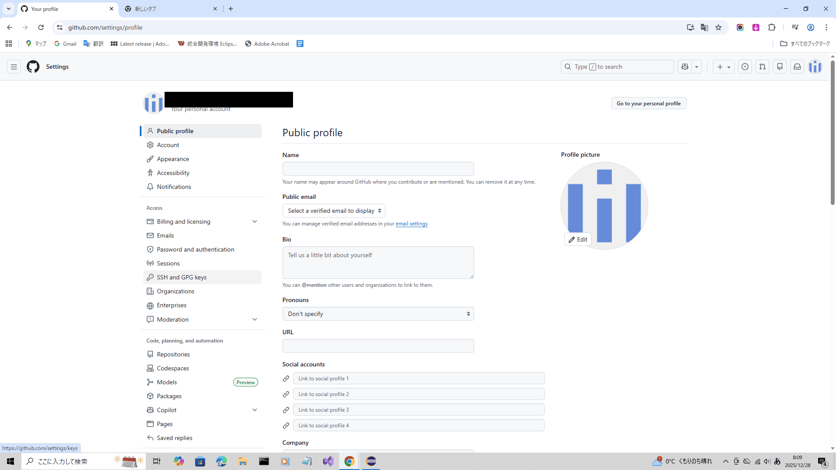Open Password and authentication settings
The image size is (836, 470).
click(196, 249)
